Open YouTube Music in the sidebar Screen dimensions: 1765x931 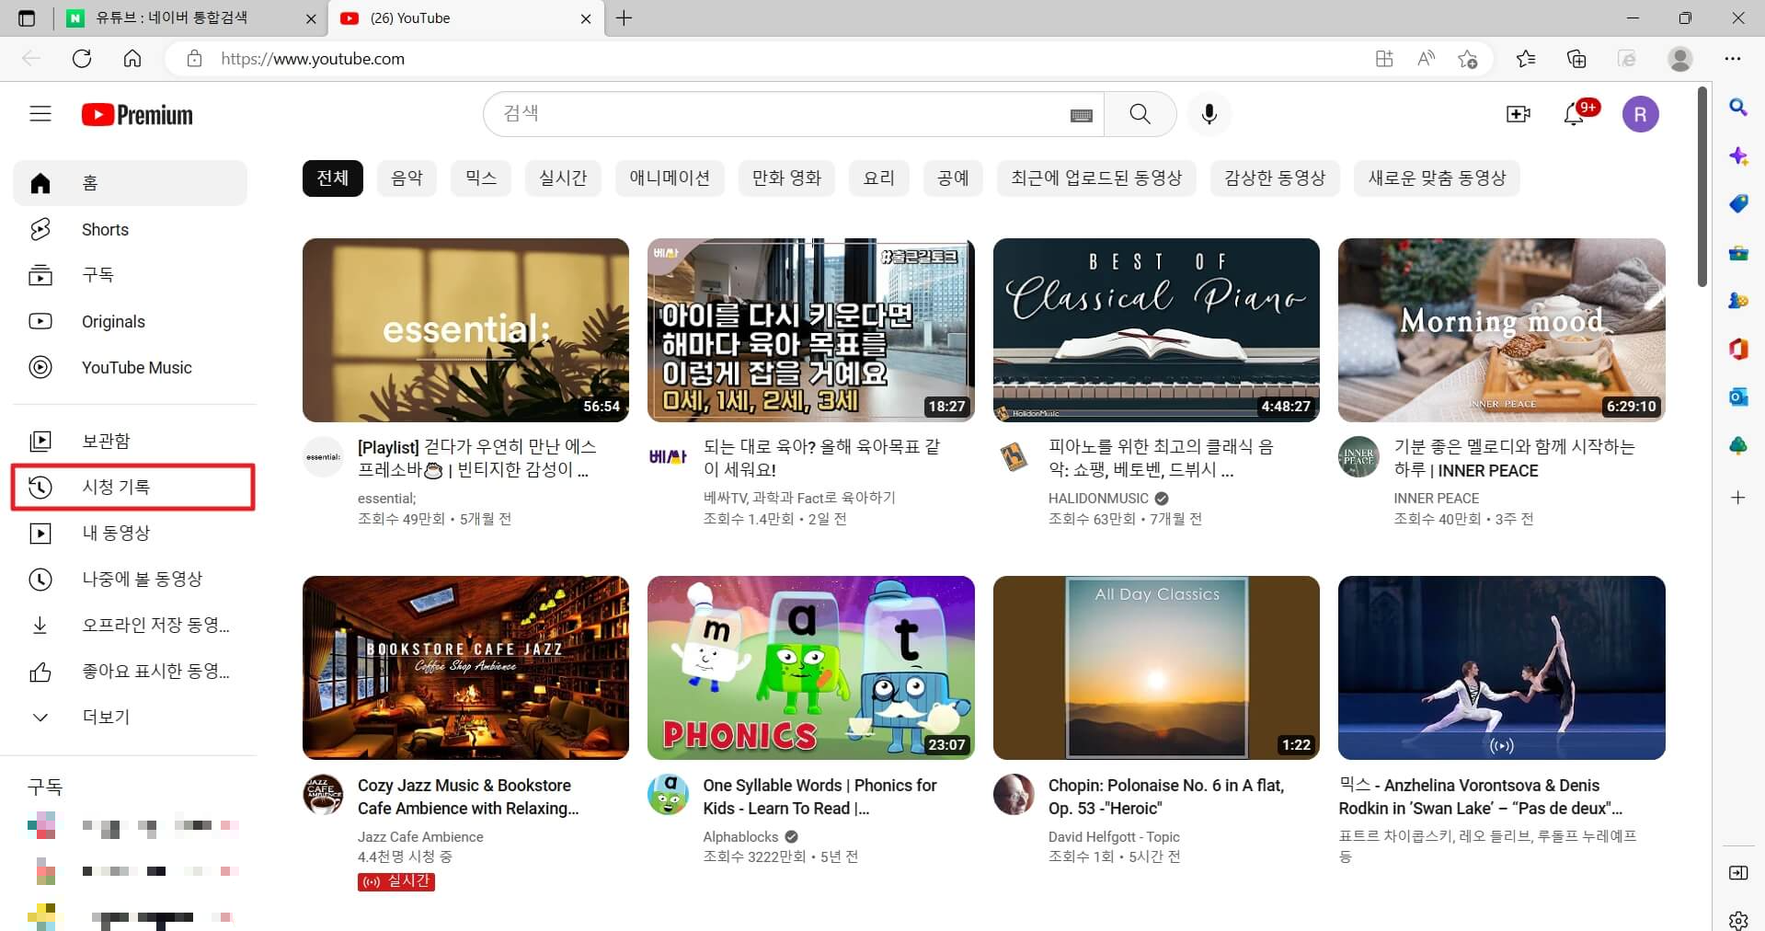(x=136, y=367)
